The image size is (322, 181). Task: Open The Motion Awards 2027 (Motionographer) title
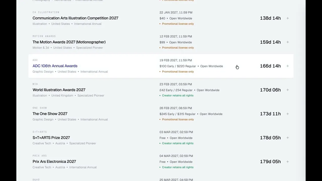pyautogui.click(x=69, y=42)
